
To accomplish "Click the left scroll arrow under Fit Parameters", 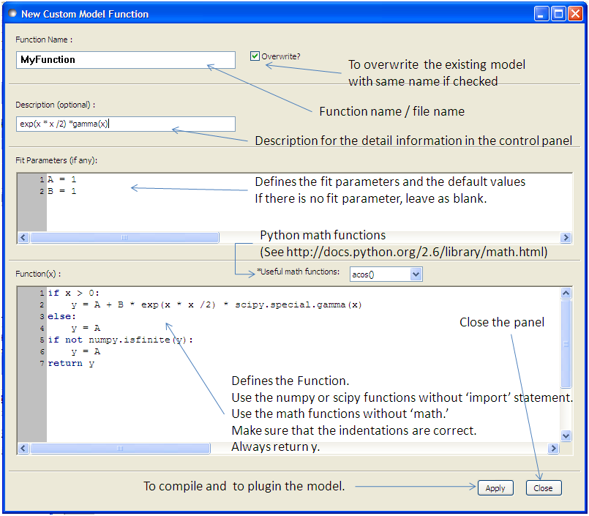I will point(23,237).
